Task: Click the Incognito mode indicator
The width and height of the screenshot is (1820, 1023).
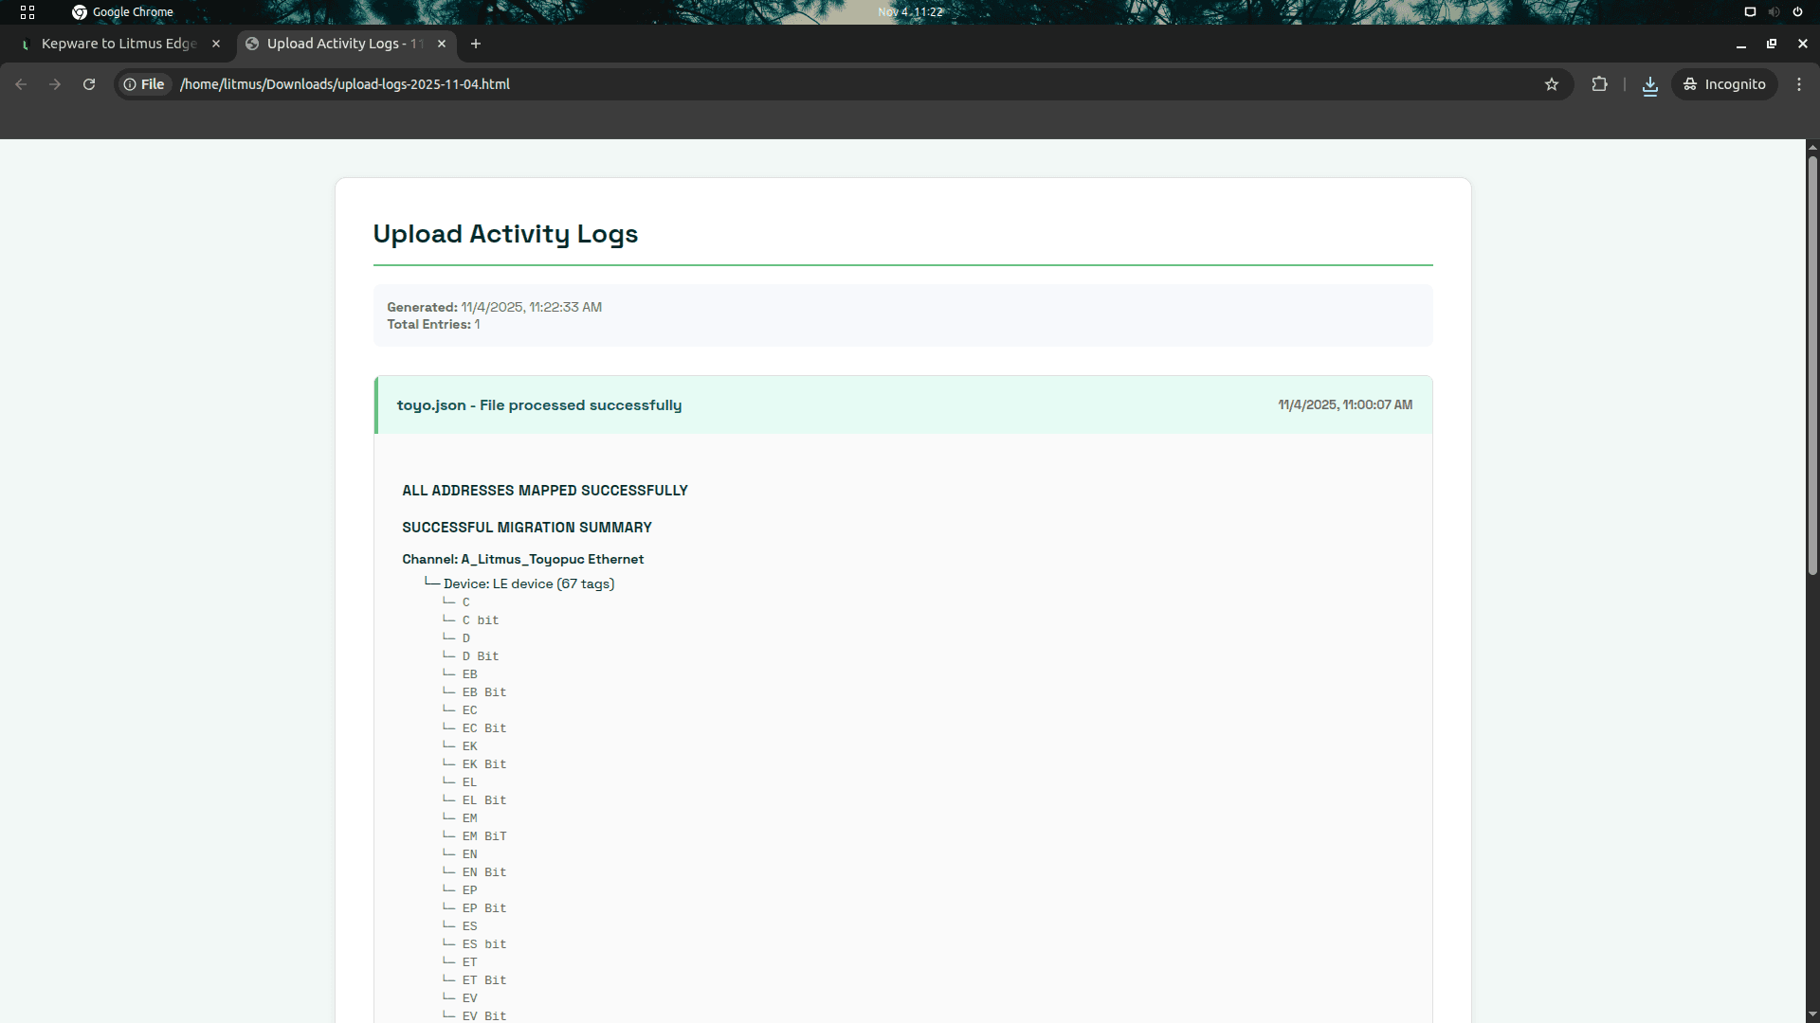Action: 1724,84
